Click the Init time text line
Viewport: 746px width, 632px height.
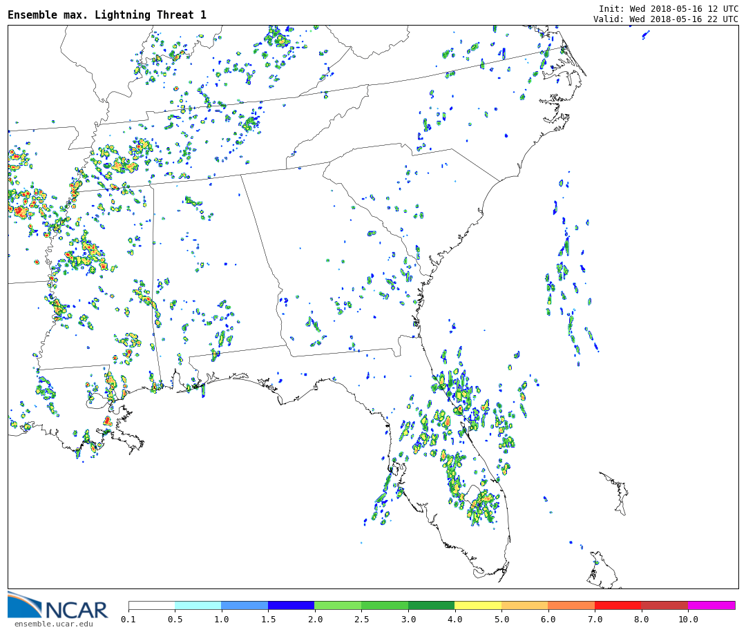[668, 9]
